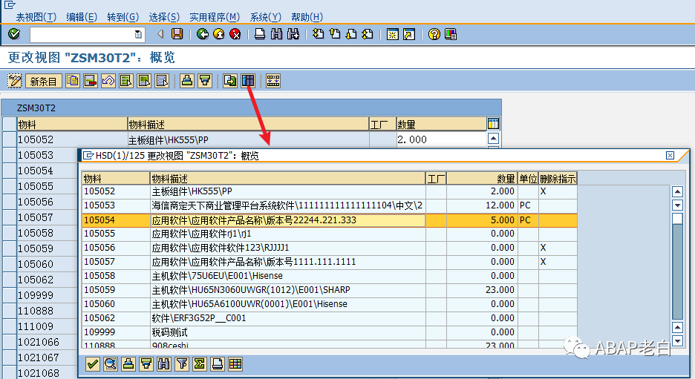Click the Save diskette icon
This screenshot has height=379, width=695.
tap(177, 33)
